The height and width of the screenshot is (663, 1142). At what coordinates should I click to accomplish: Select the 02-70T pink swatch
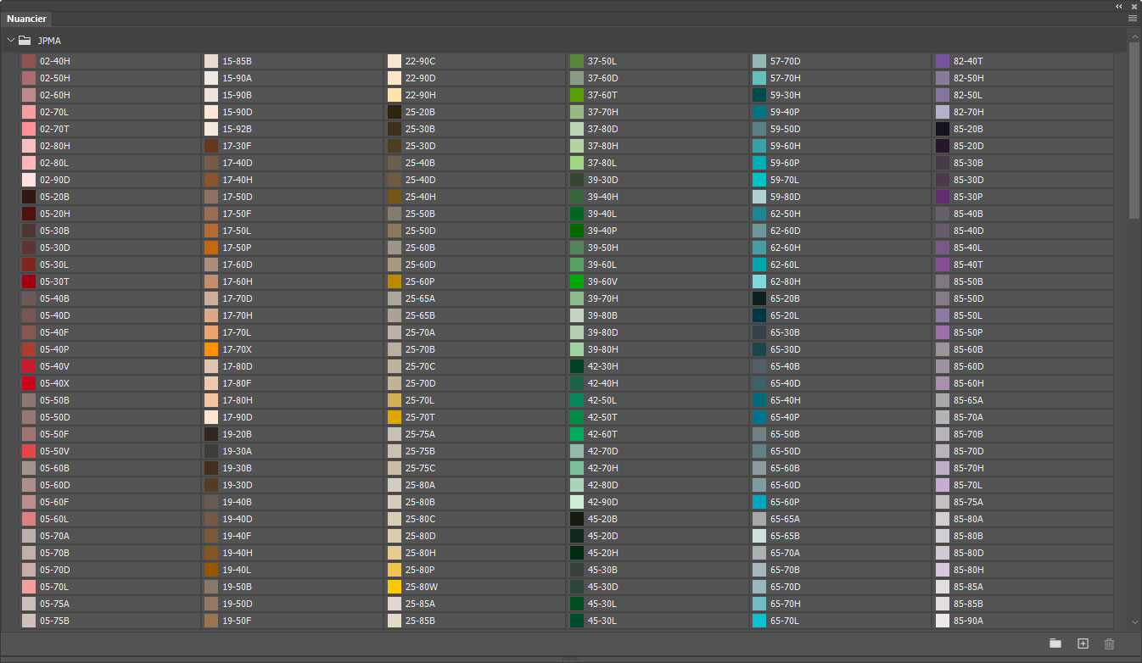tap(29, 129)
